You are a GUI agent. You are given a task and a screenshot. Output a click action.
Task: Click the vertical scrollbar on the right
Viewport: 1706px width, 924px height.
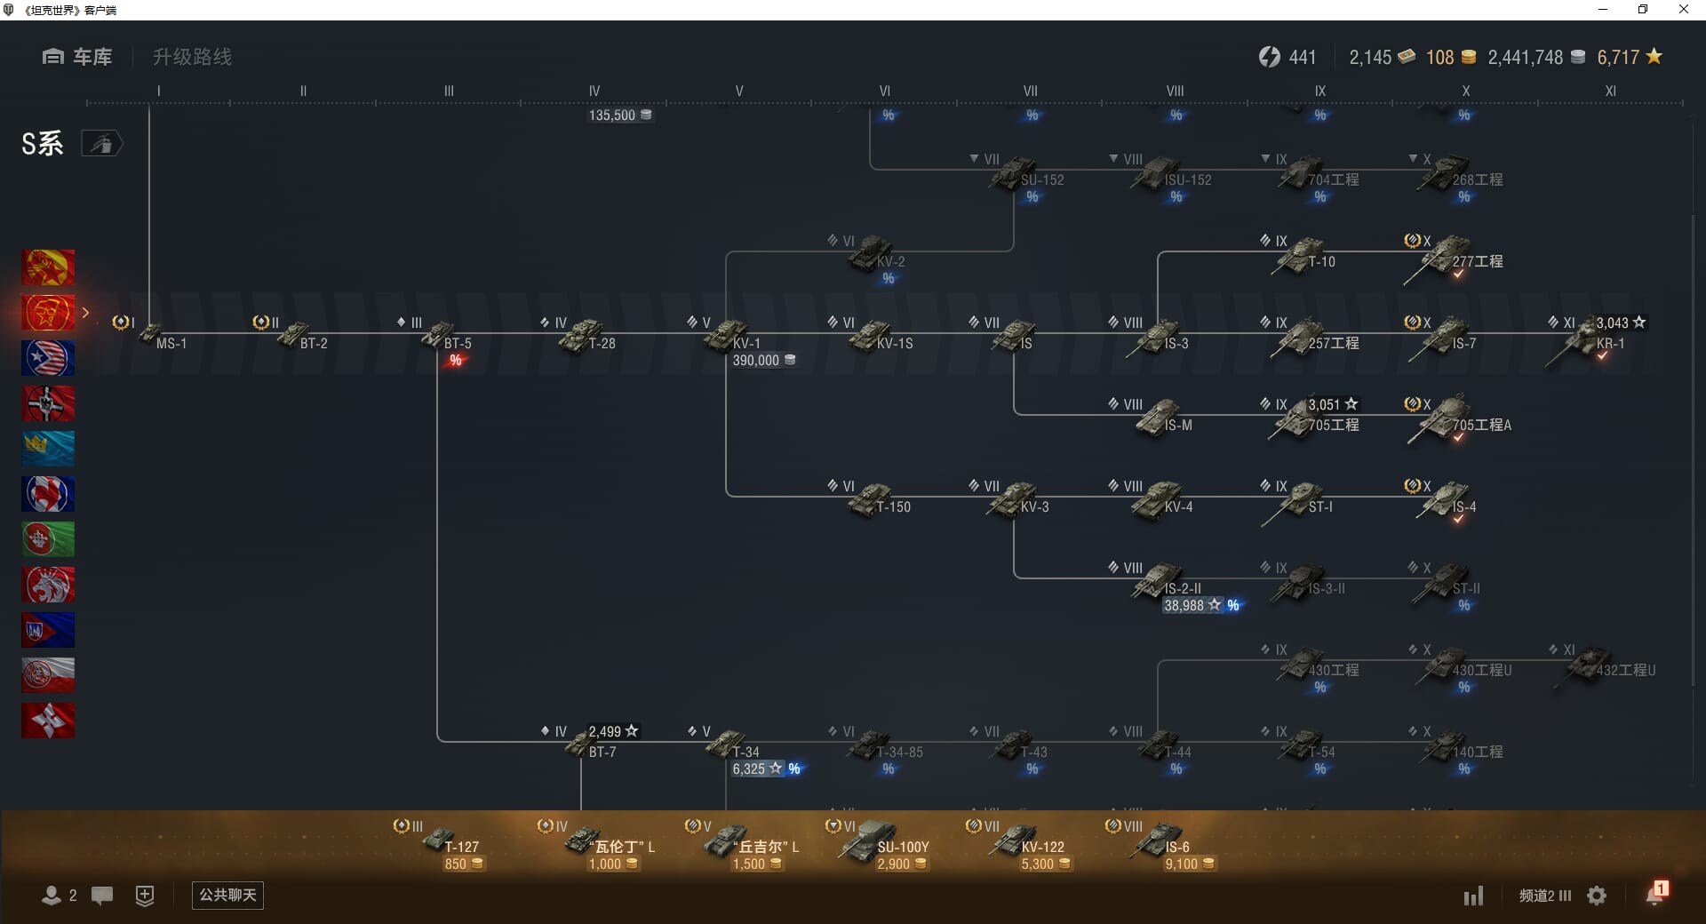pos(1693,444)
